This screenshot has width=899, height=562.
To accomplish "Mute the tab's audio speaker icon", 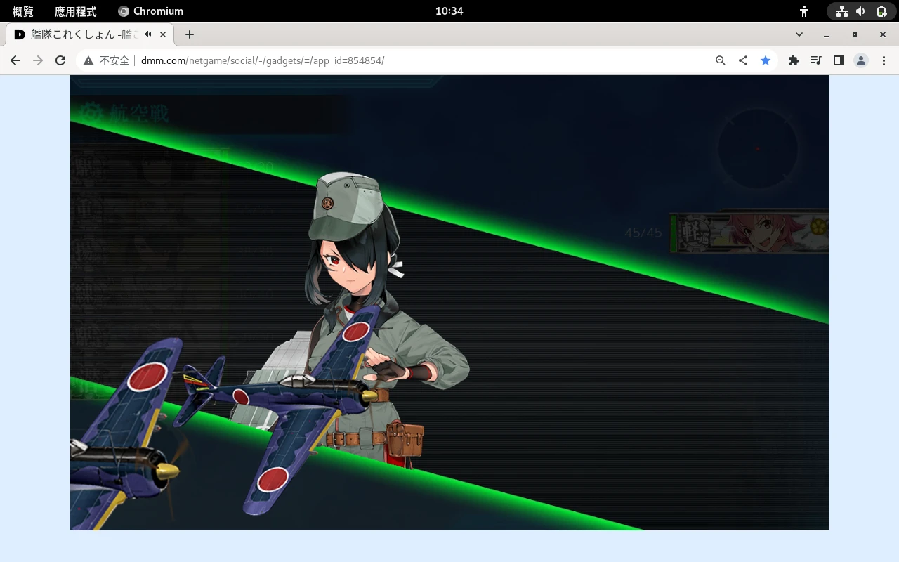I will pyautogui.click(x=148, y=34).
